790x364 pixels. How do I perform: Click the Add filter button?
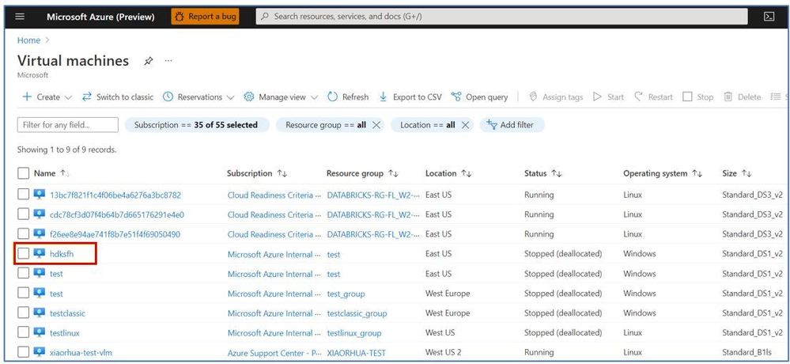coord(512,125)
